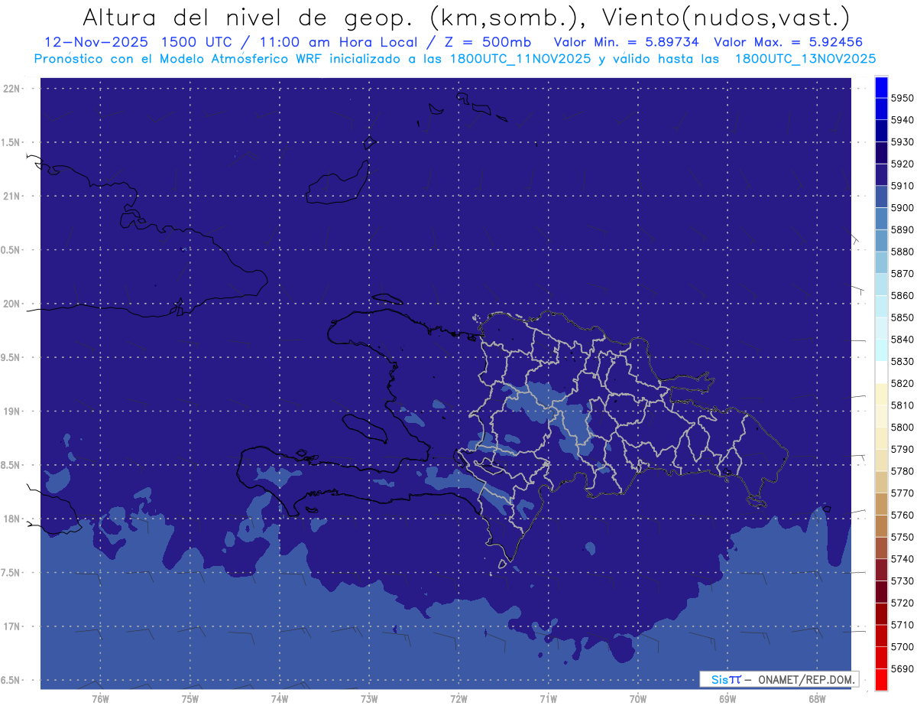This screenshot has height=709, width=917.
Task: Click the '21N' latitude label
Action: pyautogui.click(x=11, y=197)
